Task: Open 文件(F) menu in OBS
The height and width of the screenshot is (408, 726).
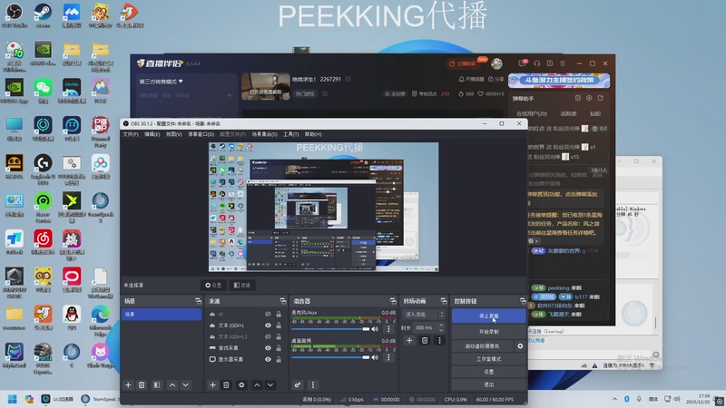Action: coord(131,134)
